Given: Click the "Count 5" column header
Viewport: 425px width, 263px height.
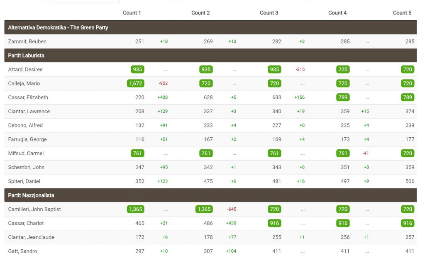Looking at the screenshot, I should (402, 13).
